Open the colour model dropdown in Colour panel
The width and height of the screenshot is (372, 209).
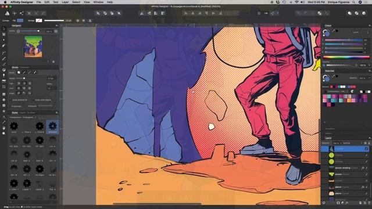coord(355,33)
